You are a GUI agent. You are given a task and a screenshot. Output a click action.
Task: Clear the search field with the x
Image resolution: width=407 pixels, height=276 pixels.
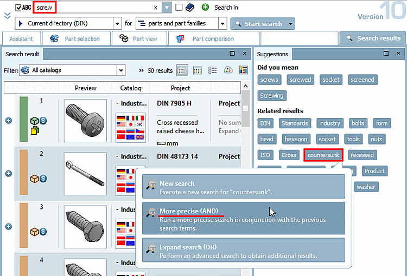click(156, 8)
